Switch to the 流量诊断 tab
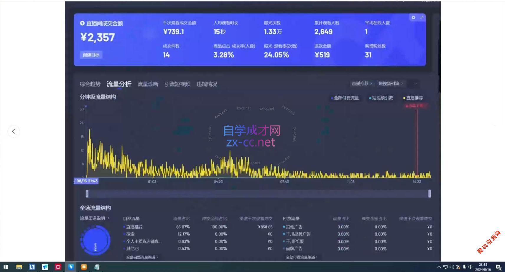The image size is (505, 272). click(x=148, y=84)
